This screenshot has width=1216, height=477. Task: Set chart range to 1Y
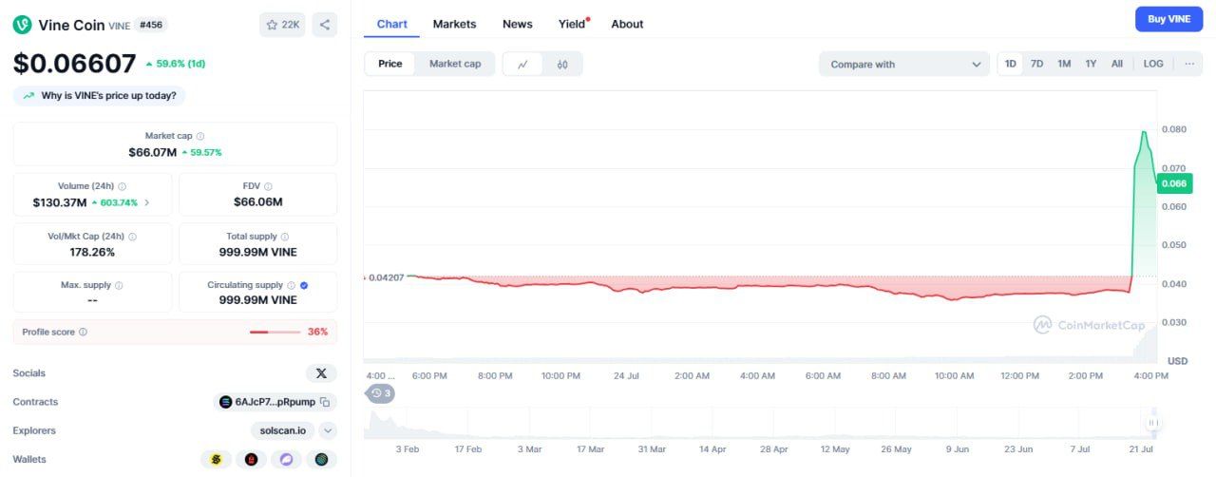(x=1092, y=64)
